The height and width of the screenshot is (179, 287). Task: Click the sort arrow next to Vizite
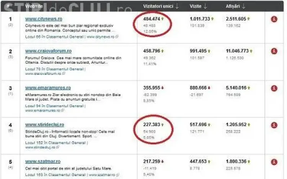[x=206, y=6]
